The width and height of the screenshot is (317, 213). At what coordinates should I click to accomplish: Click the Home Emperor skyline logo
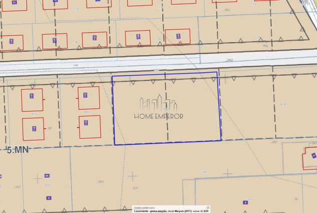point(158,103)
